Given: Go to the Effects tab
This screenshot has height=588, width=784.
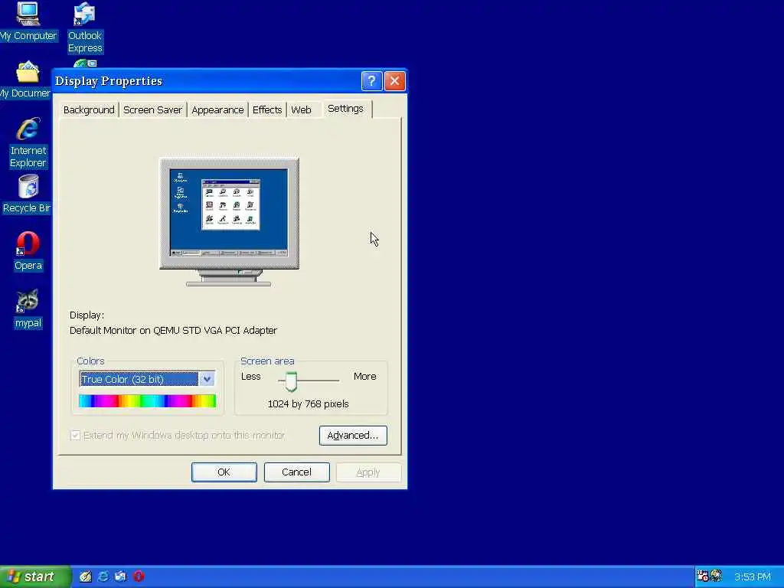Looking at the screenshot, I should (x=267, y=110).
